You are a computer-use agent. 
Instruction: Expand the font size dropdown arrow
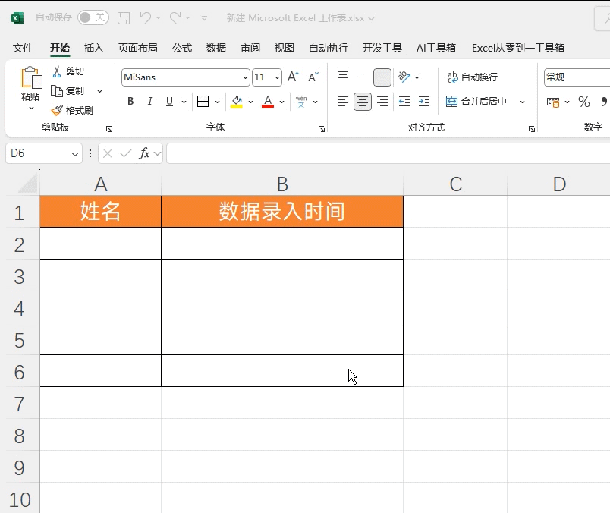pyautogui.click(x=277, y=77)
